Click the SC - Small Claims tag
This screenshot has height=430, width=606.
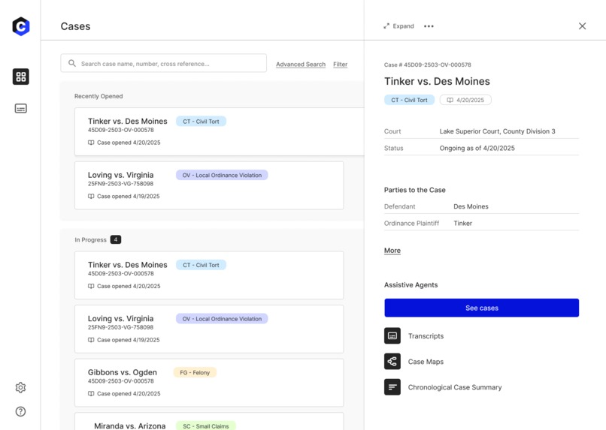pos(205,425)
